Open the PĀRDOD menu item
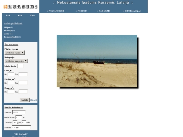The image size is (183, 137). pyautogui.click(x=81, y=11)
